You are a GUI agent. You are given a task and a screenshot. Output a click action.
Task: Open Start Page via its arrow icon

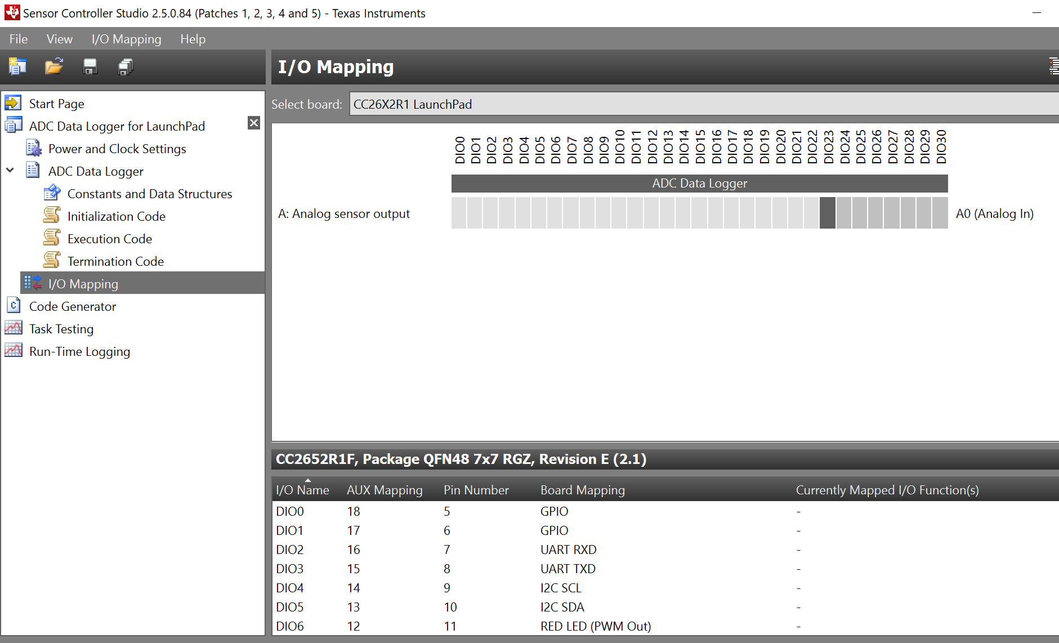(13, 104)
